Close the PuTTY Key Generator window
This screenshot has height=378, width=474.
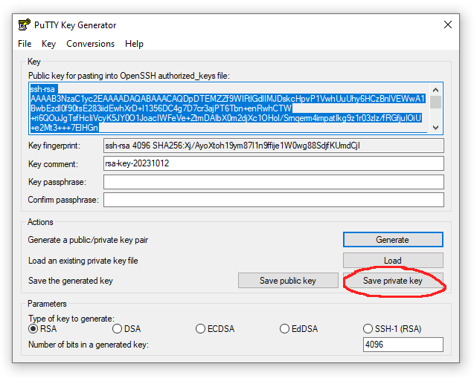(x=448, y=25)
